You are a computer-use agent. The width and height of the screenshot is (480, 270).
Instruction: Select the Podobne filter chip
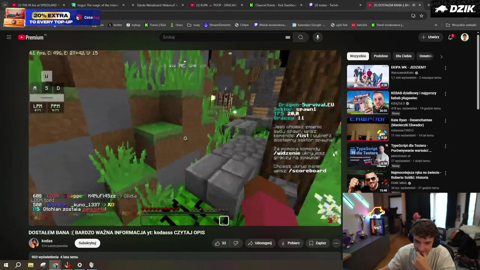click(381, 56)
